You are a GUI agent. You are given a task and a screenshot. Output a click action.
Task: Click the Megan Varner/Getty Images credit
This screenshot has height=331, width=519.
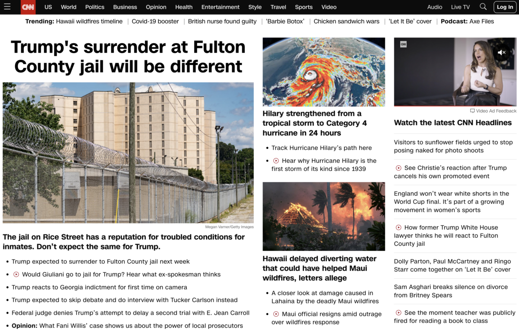229,227
